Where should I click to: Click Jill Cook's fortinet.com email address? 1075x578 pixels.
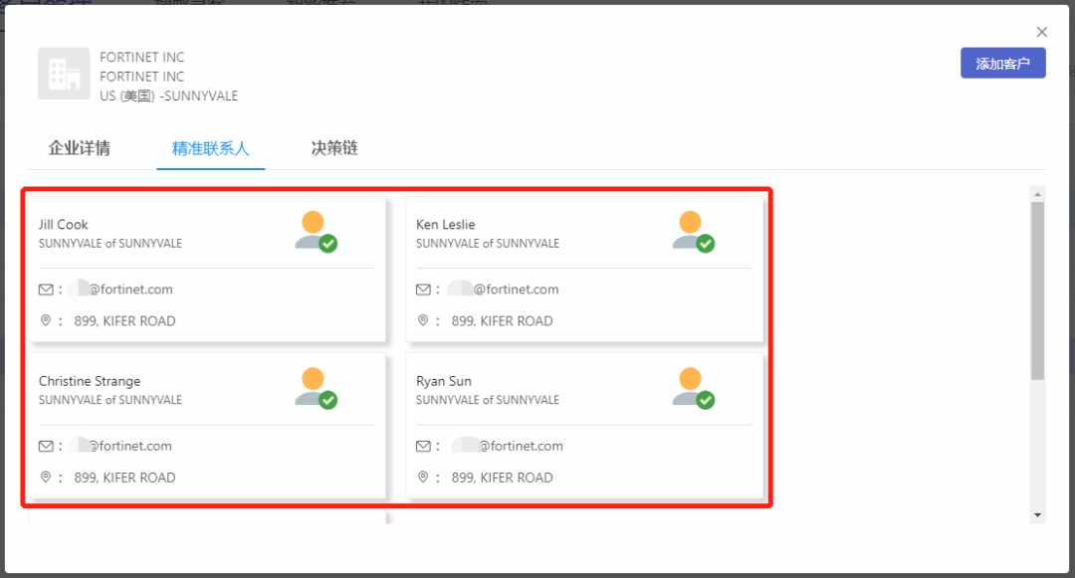(x=123, y=289)
